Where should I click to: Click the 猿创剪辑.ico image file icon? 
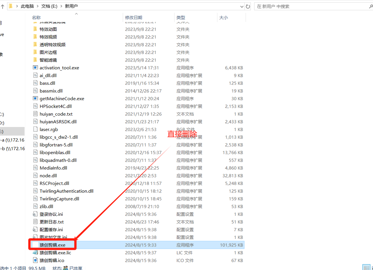coord(35,260)
